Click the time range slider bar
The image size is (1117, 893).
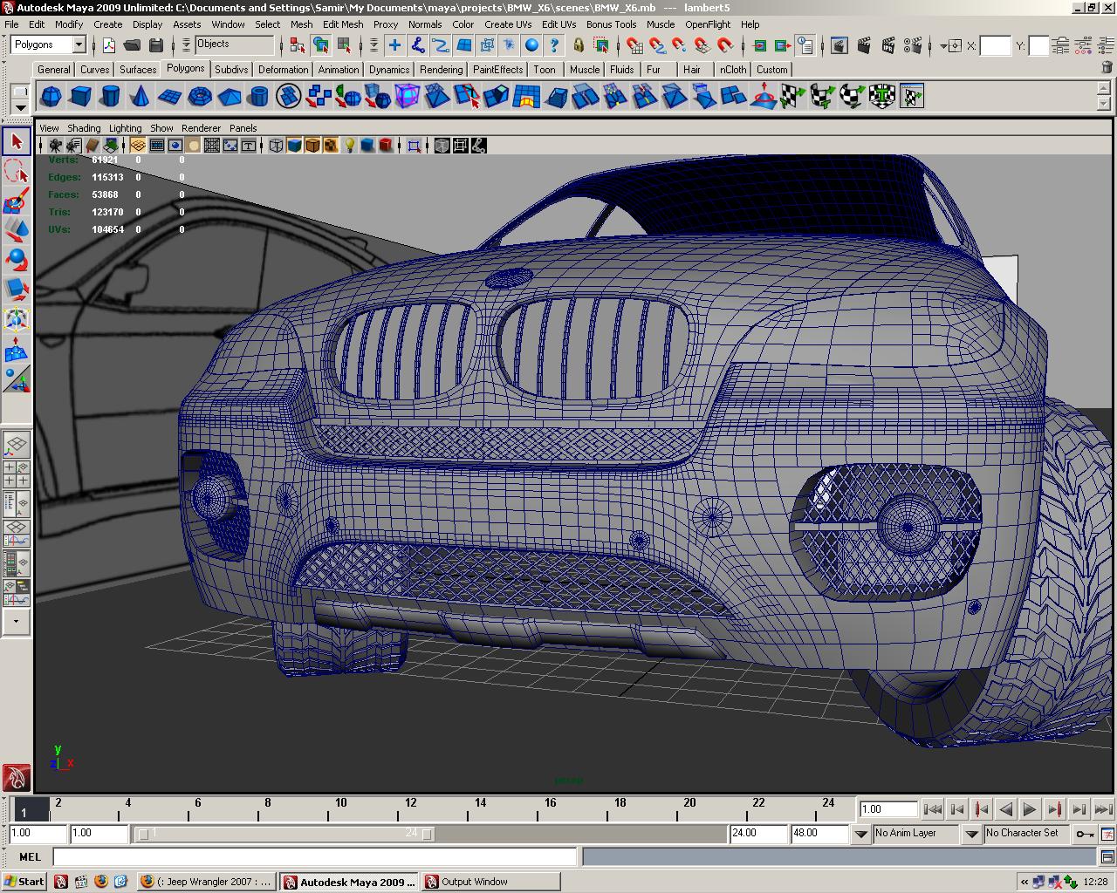[x=284, y=834]
